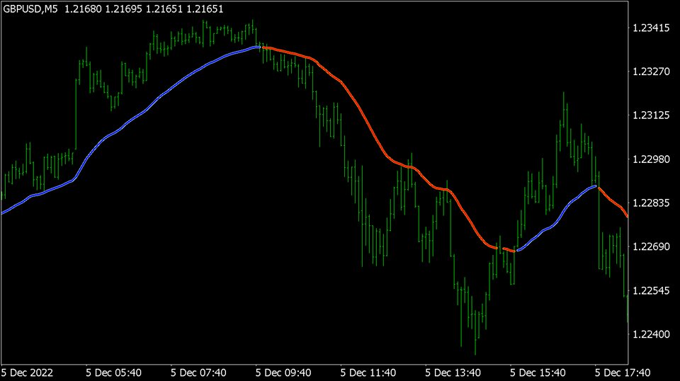Select the 5 Dec 17:40 time label
This screenshot has width=680, height=381.
[623, 373]
